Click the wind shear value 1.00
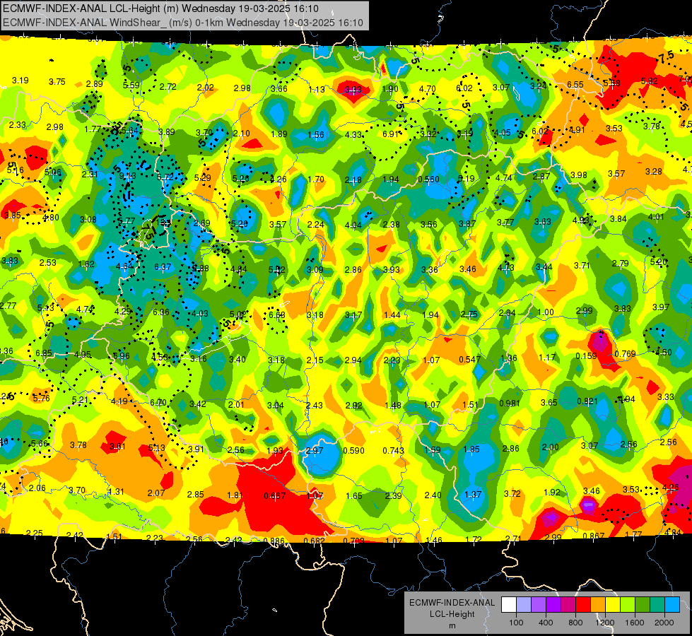 point(546,312)
